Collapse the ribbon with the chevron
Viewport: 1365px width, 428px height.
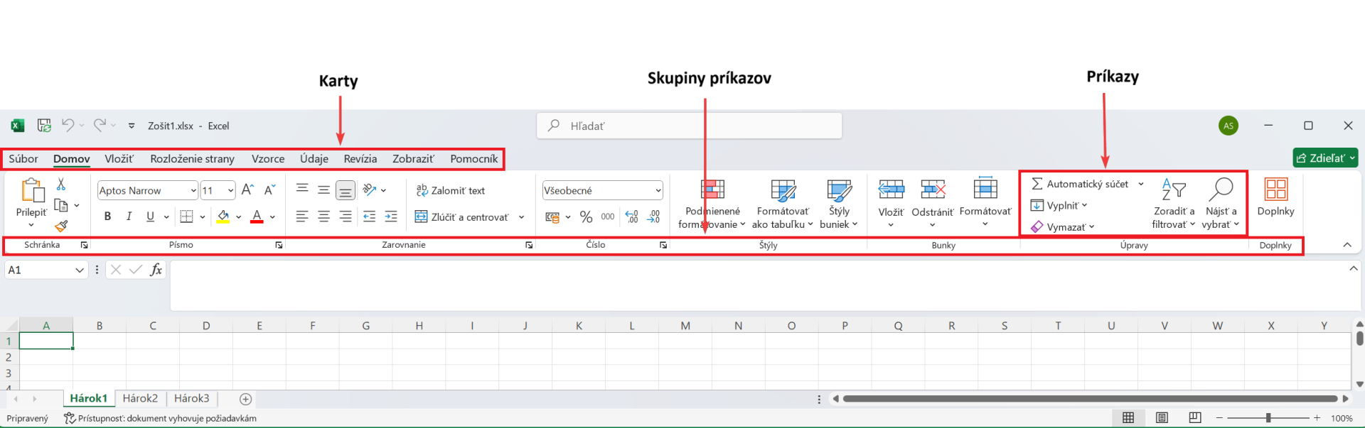pos(1347,245)
